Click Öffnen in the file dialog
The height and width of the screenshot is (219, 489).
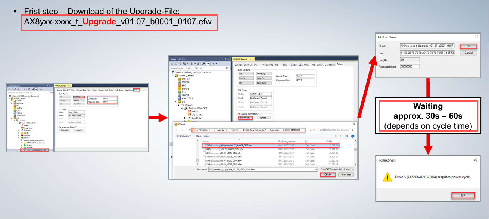pyautogui.click(x=327, y=175)
